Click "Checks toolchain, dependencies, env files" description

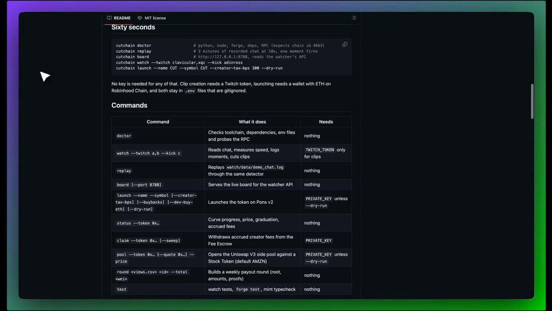click(x=252, y=136)
